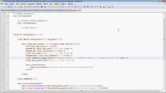This screenshot has width=166, height=93.
Task: Open the ? help menu
Action: 75,4
